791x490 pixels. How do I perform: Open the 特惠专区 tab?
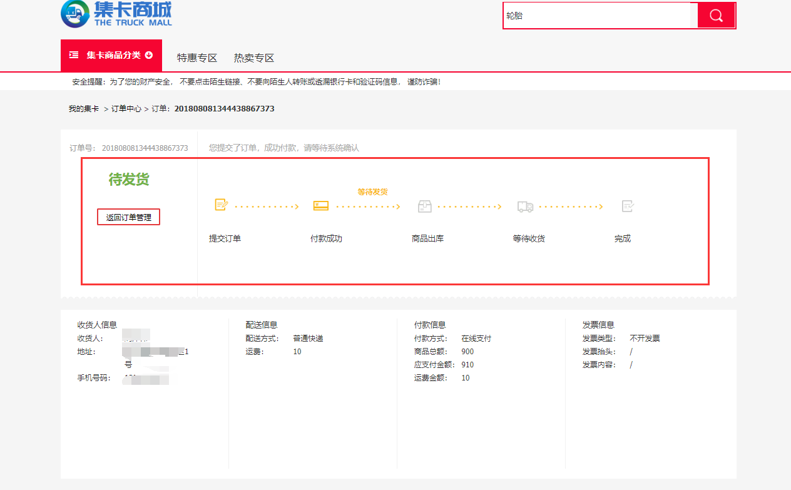196,58
